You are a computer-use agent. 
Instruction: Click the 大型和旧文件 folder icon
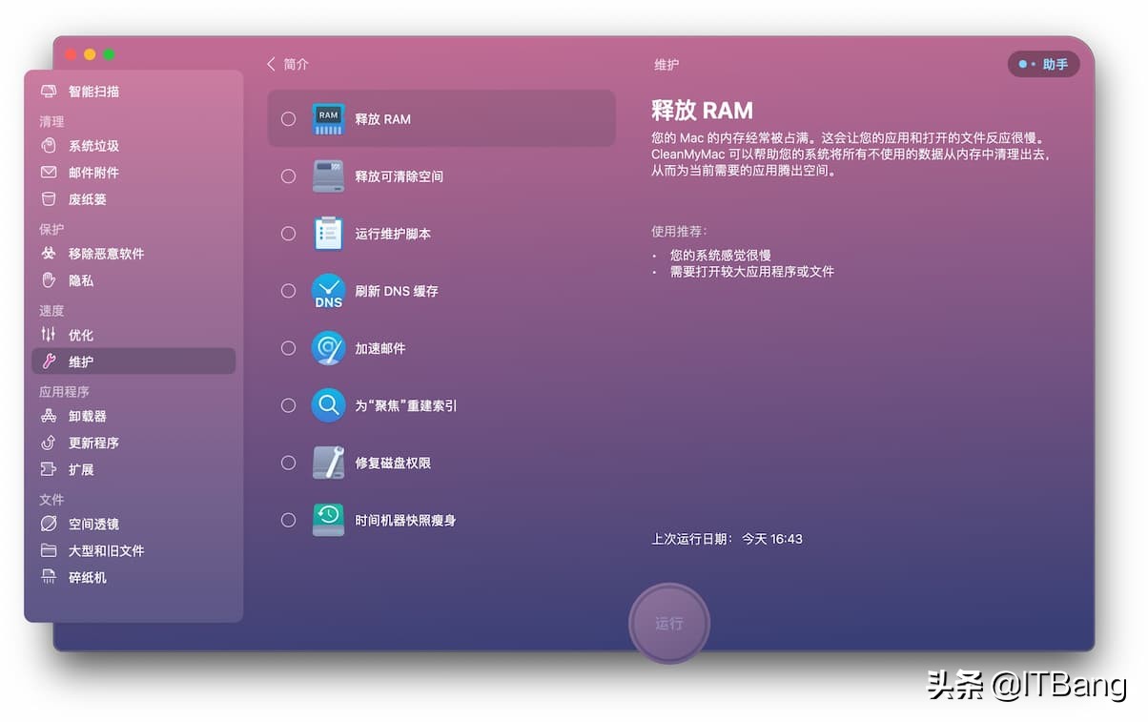tap(49, 550)
